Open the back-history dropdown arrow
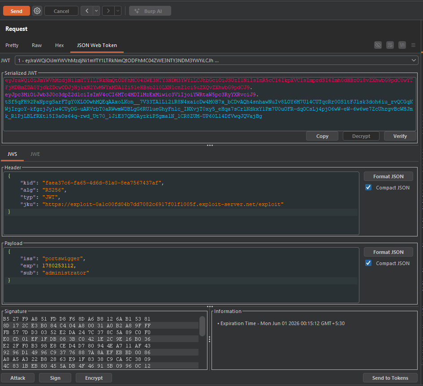Viewport: 423px width, 386px height. coord(96,11)
